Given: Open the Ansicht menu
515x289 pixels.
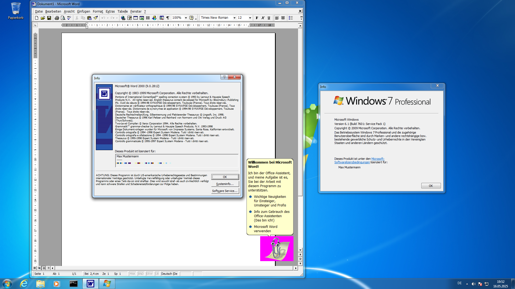Looking at the screenshot, I should [69, 11].
